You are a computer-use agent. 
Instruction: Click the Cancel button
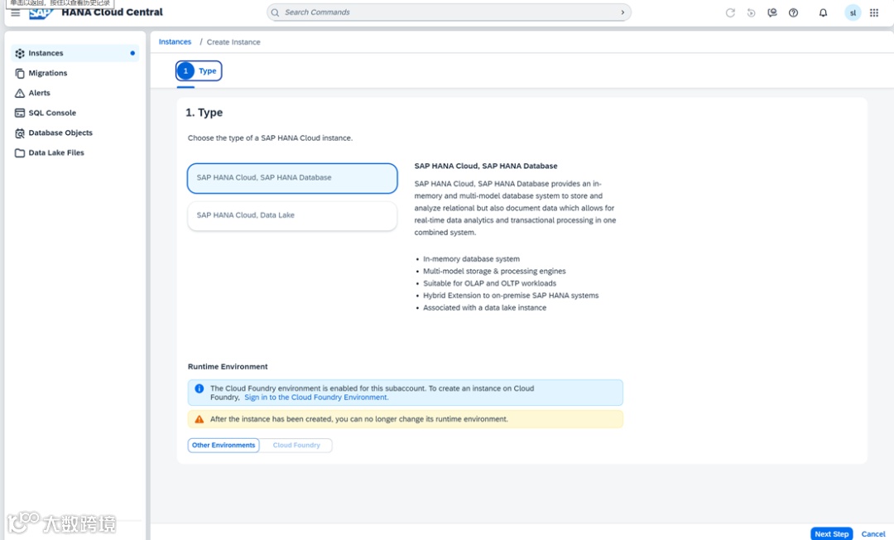873,533
